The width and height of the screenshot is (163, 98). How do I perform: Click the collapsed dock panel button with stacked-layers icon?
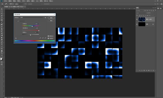pyautogui.click(x=160, y=8)
